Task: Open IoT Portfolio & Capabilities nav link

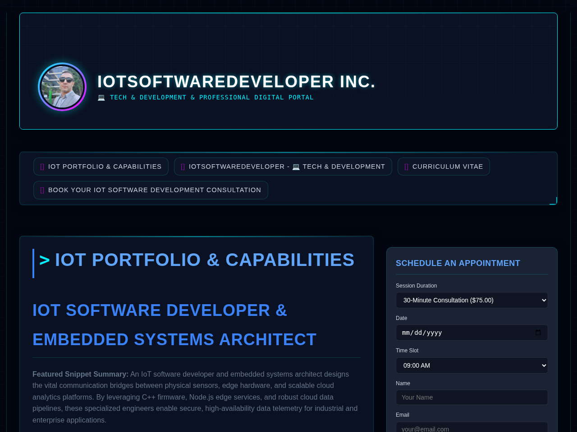Action: (x=101, y=166)
